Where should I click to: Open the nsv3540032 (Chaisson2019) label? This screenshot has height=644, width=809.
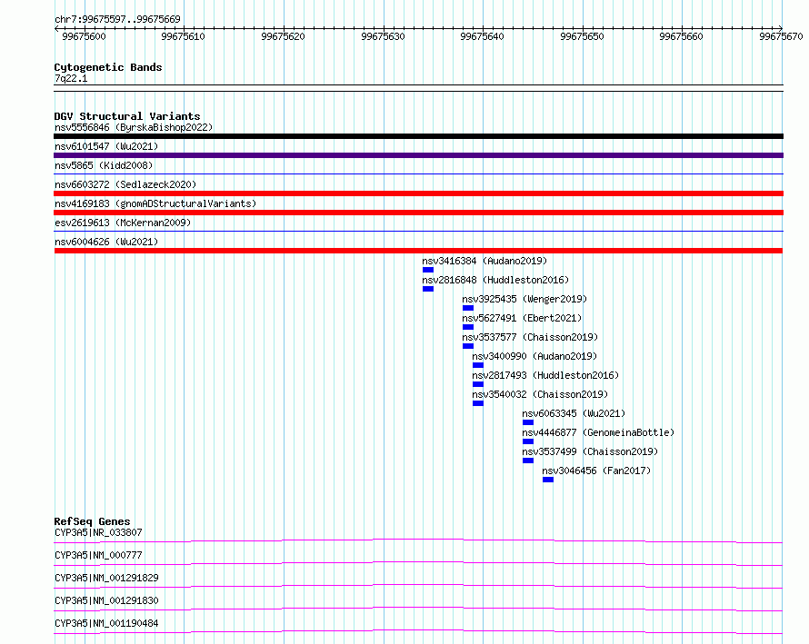point(540,394)
